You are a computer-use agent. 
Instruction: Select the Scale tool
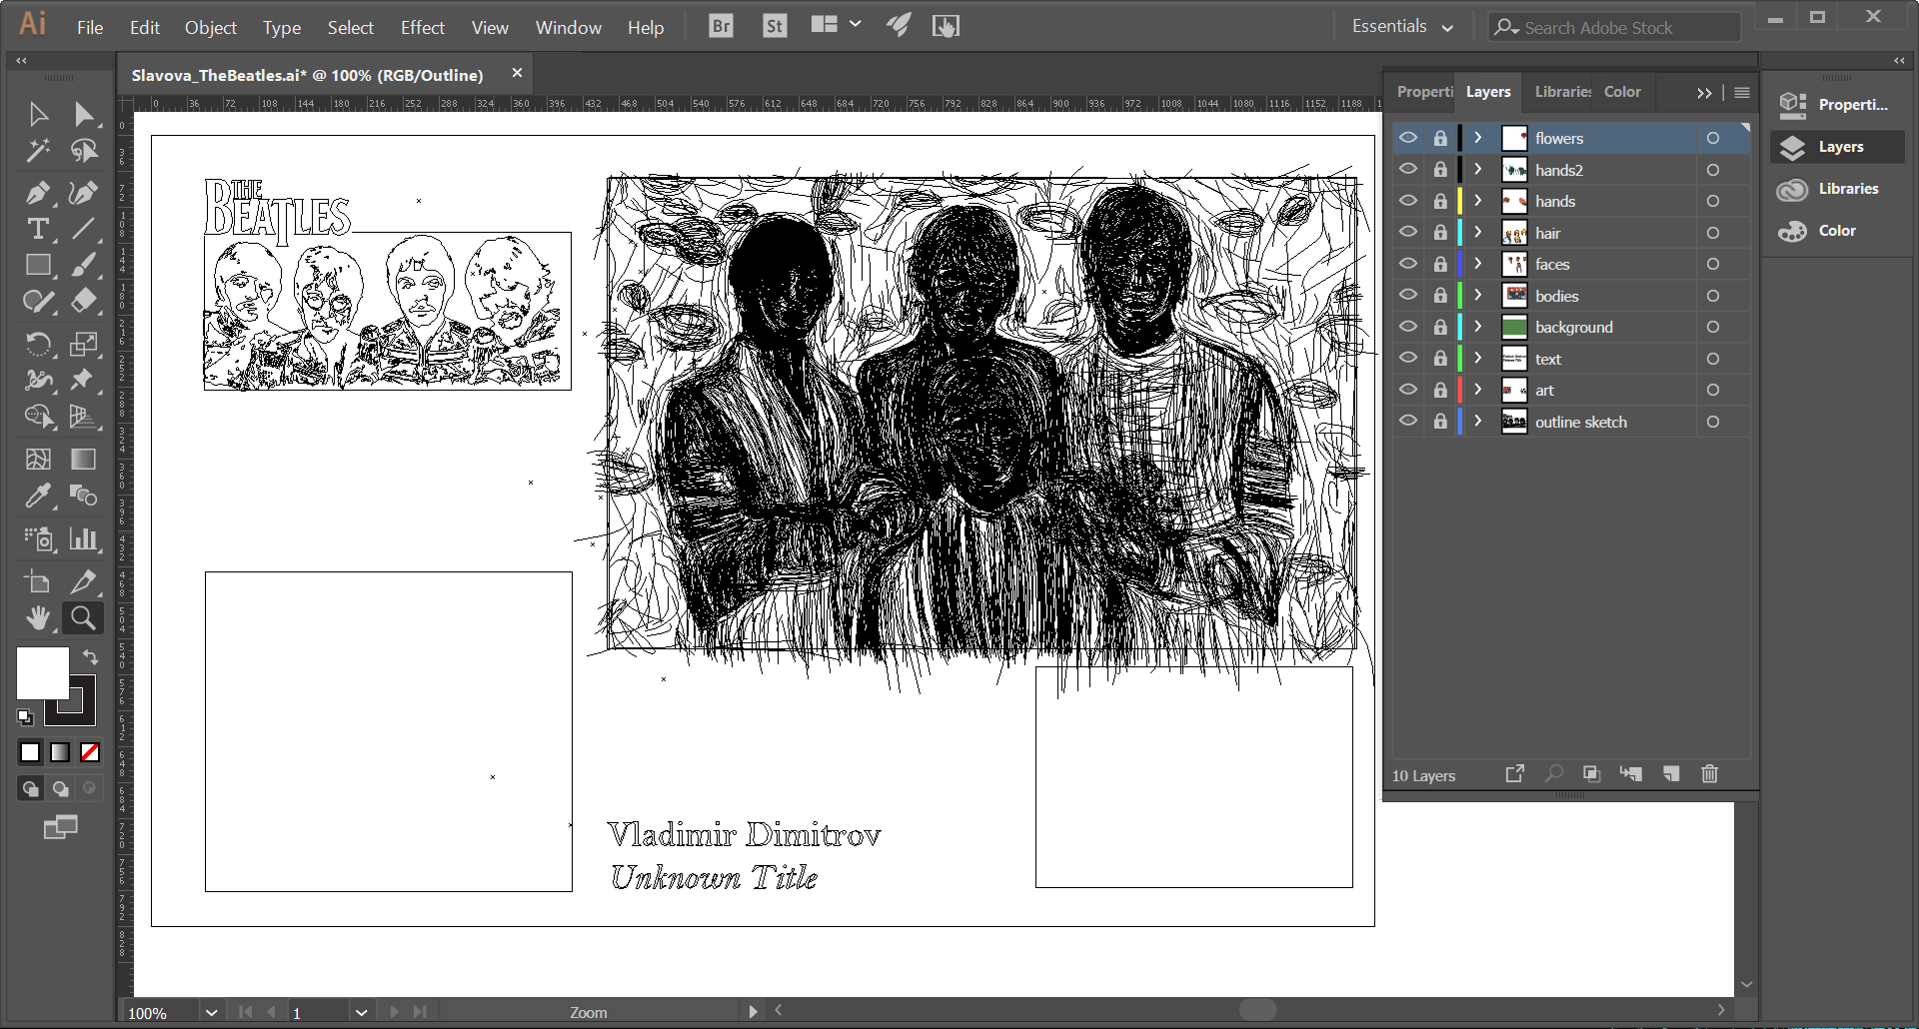pos(84,345)
